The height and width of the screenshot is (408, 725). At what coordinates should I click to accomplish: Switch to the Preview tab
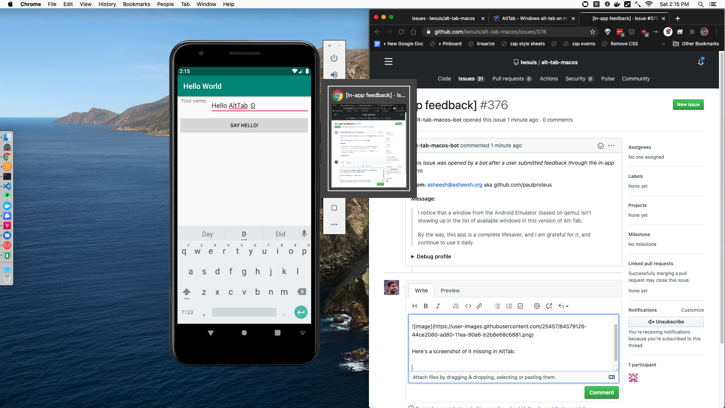pos(450,291)
